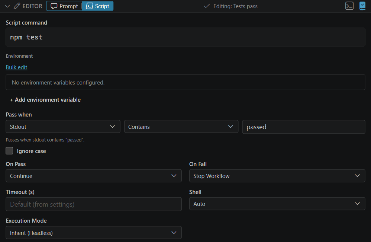371x242 pixels.
Task: Click the Timeout (s) input field
Action: pyautogui.click(x=94, y=204)
